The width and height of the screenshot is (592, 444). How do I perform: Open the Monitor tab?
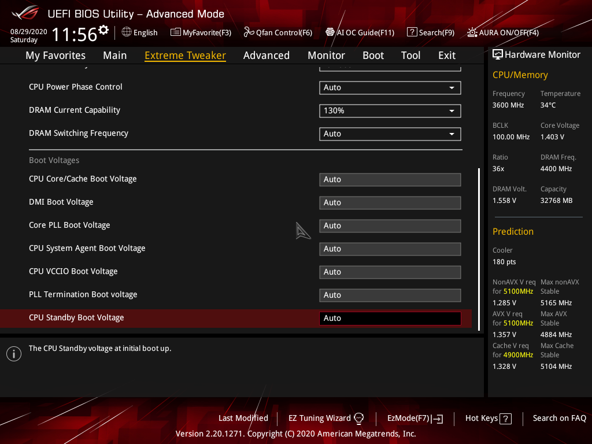326,55
